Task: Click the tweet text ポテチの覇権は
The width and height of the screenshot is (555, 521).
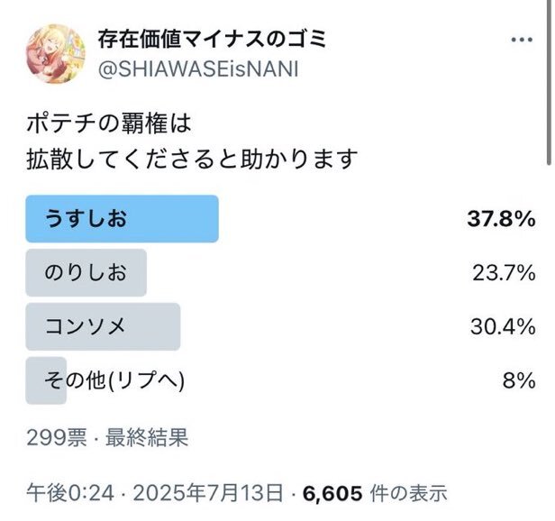Action: pyautogui.click(x=109, y=123)
